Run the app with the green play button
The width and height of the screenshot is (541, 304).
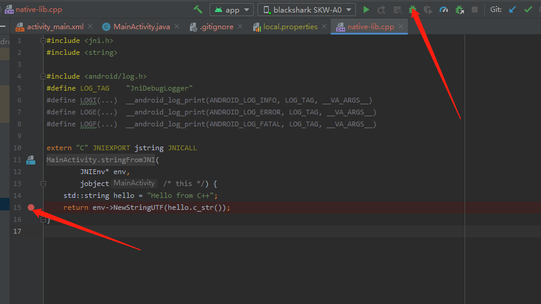click(367, 10)
